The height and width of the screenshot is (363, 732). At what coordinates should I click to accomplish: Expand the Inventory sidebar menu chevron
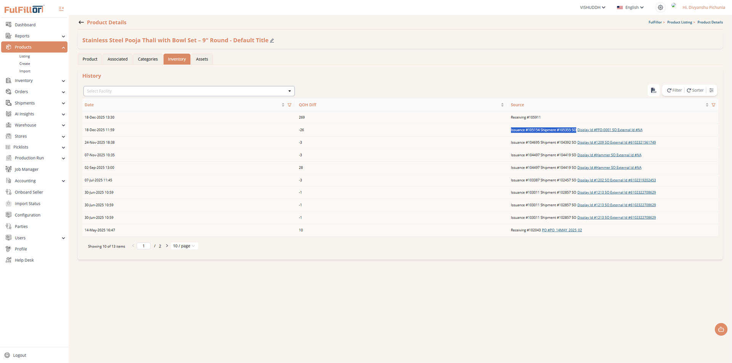[x=63, y=81]
